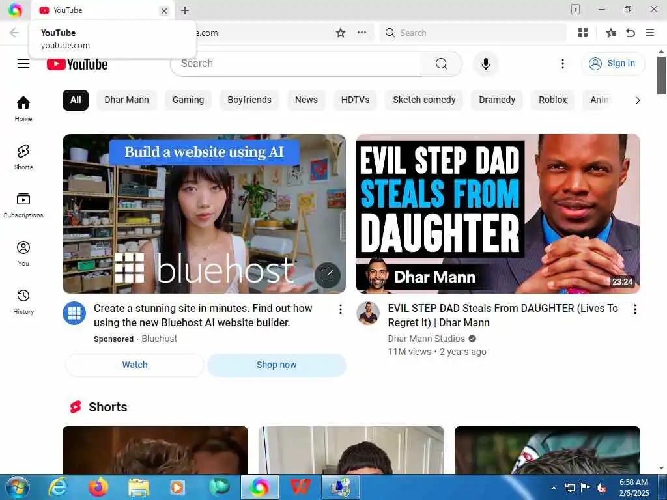Viewport: 667px width, 500px height.
Task: Open the browser apps grid icon
Action: click(583, 33)
